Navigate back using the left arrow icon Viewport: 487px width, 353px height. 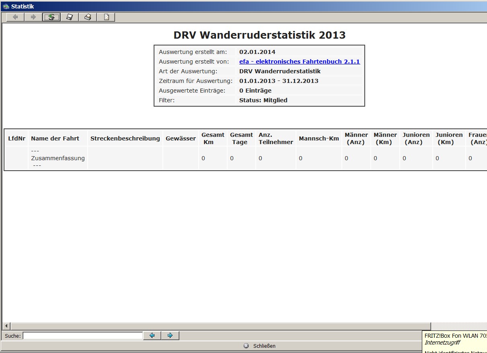pos(15,17)
